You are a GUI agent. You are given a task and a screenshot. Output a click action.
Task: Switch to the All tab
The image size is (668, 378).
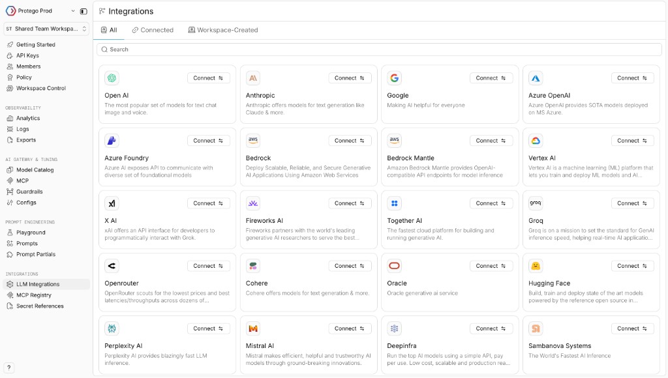(109, 30)
